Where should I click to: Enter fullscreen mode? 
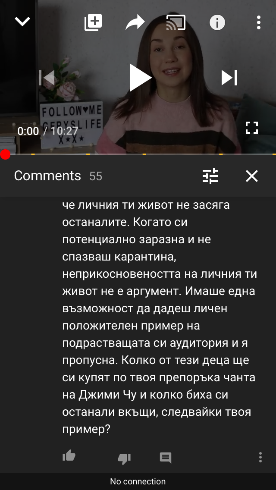tap(251, 128)
